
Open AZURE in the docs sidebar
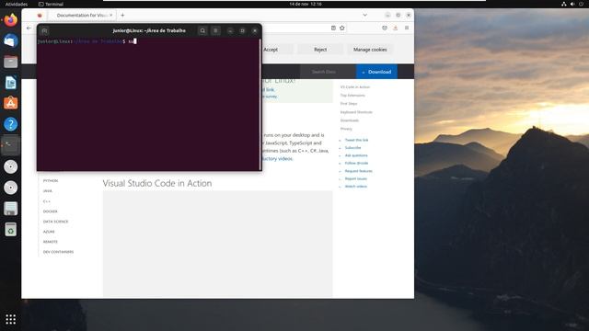[x=49, y=232]
